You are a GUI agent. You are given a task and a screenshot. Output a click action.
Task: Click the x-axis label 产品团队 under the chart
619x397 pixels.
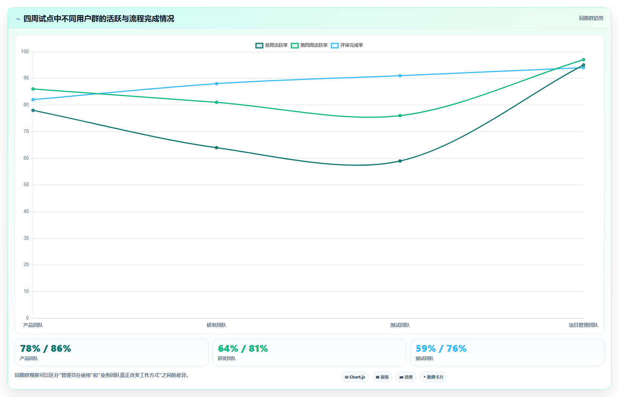(33, 325)
